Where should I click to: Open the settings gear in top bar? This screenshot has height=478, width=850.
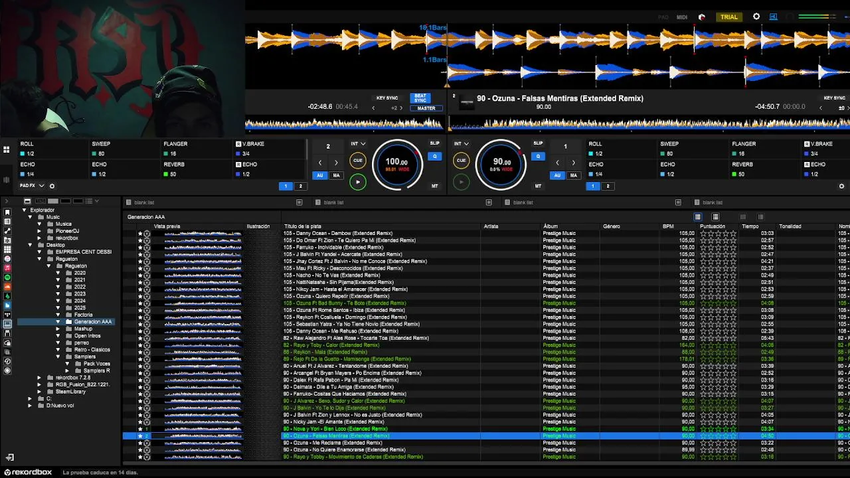756,17
